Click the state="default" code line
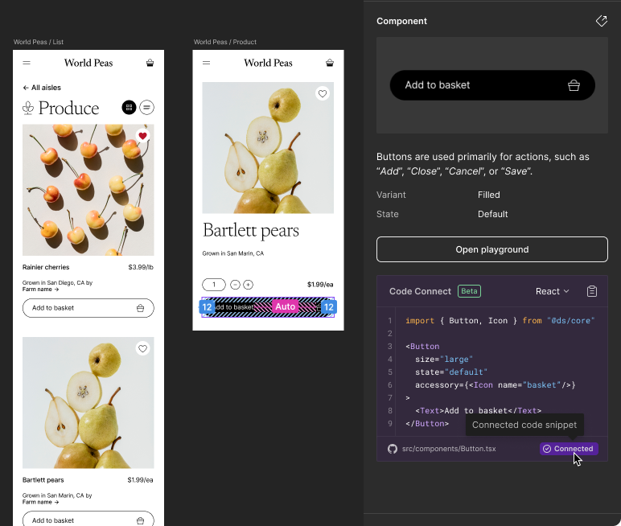 click(451, 372)
